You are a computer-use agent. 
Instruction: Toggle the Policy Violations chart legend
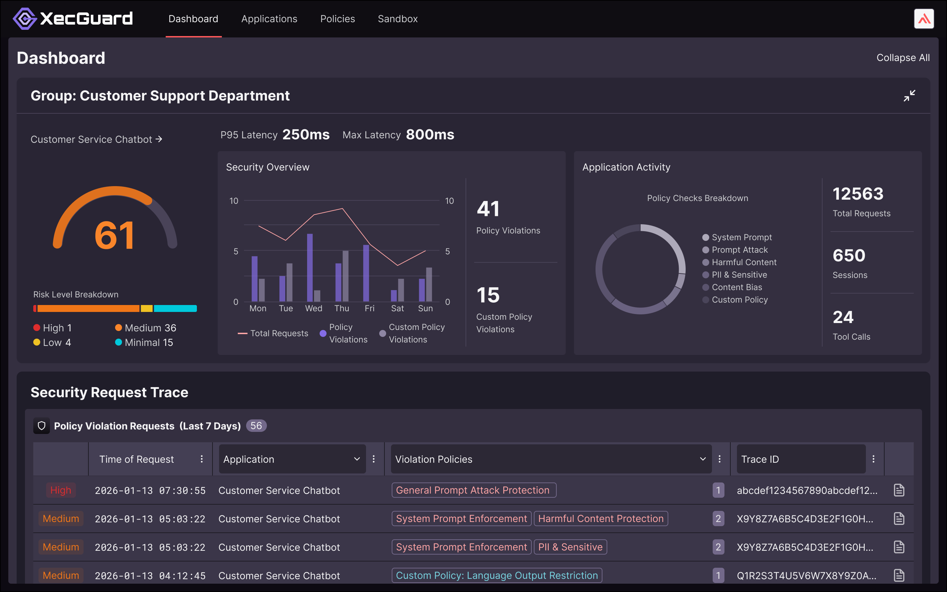pyautogui.click(x=344, y=333)
